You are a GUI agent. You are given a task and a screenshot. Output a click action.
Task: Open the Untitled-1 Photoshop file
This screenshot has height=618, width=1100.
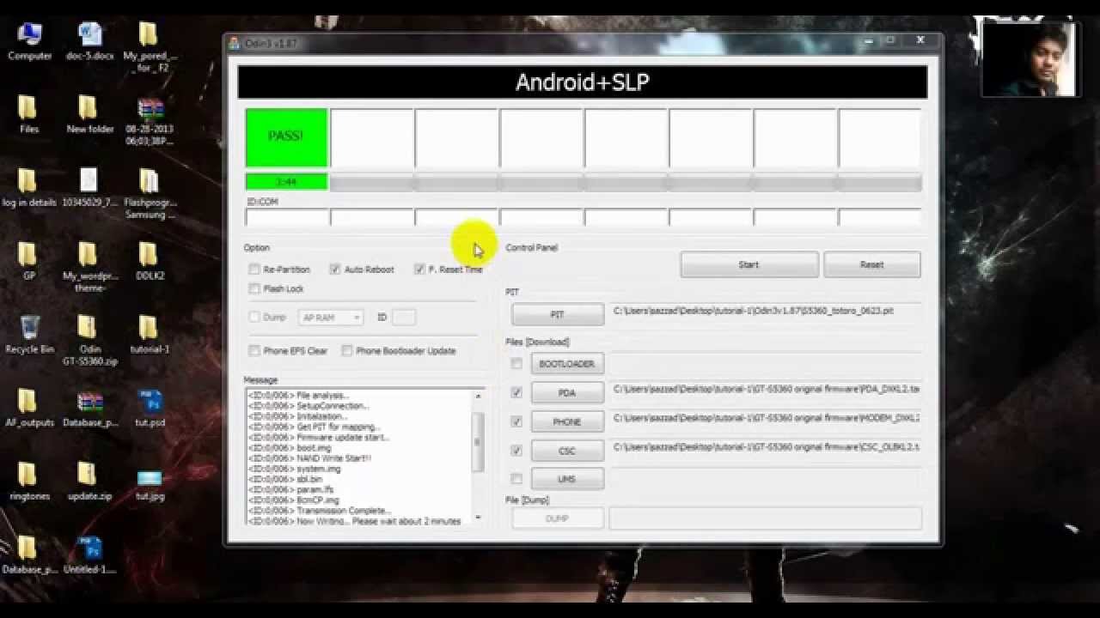pyautogui.click(x=89, y=554)
